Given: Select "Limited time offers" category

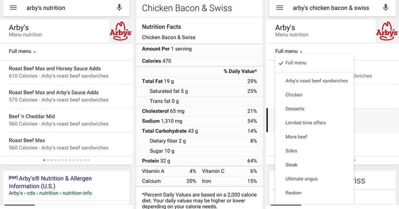Looking at the screenshot, I should (306, 123).
